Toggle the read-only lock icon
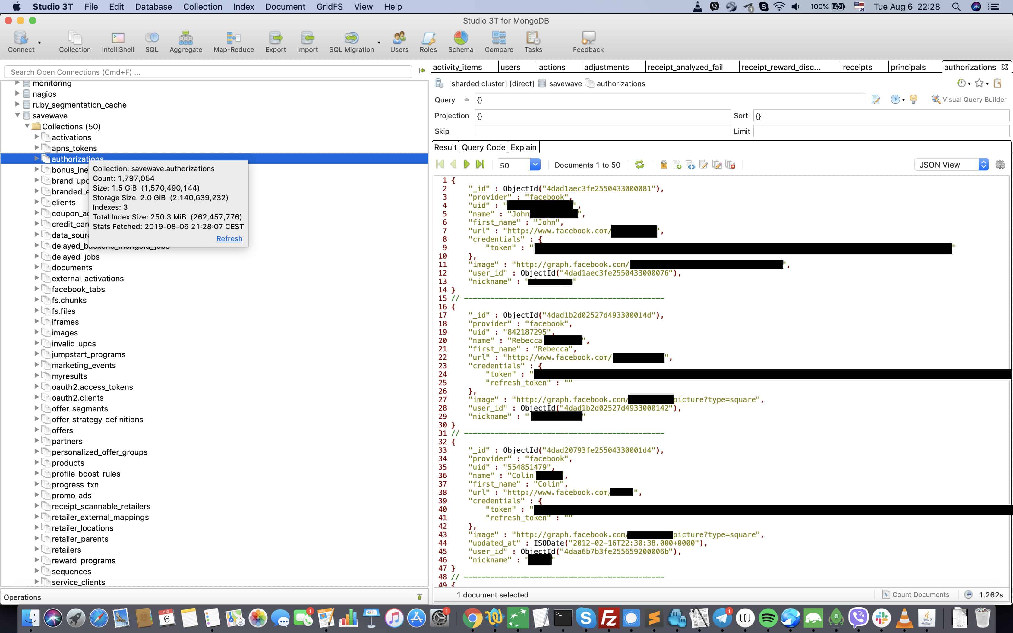 pos(664,165)
